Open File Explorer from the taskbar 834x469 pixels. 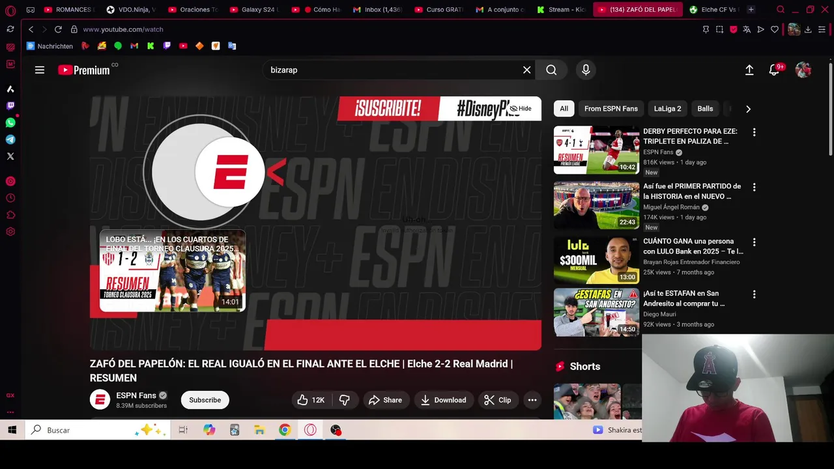[259, 430]
